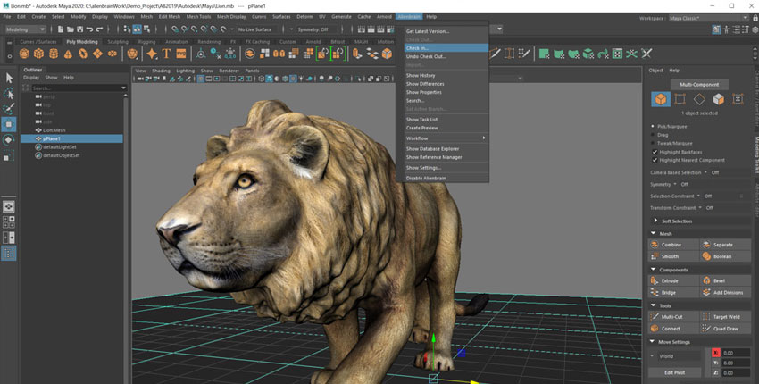Viewport: 759px width, 384px height.
Task: Choose UV selection mode icon in toolkit
Action: 738,99
